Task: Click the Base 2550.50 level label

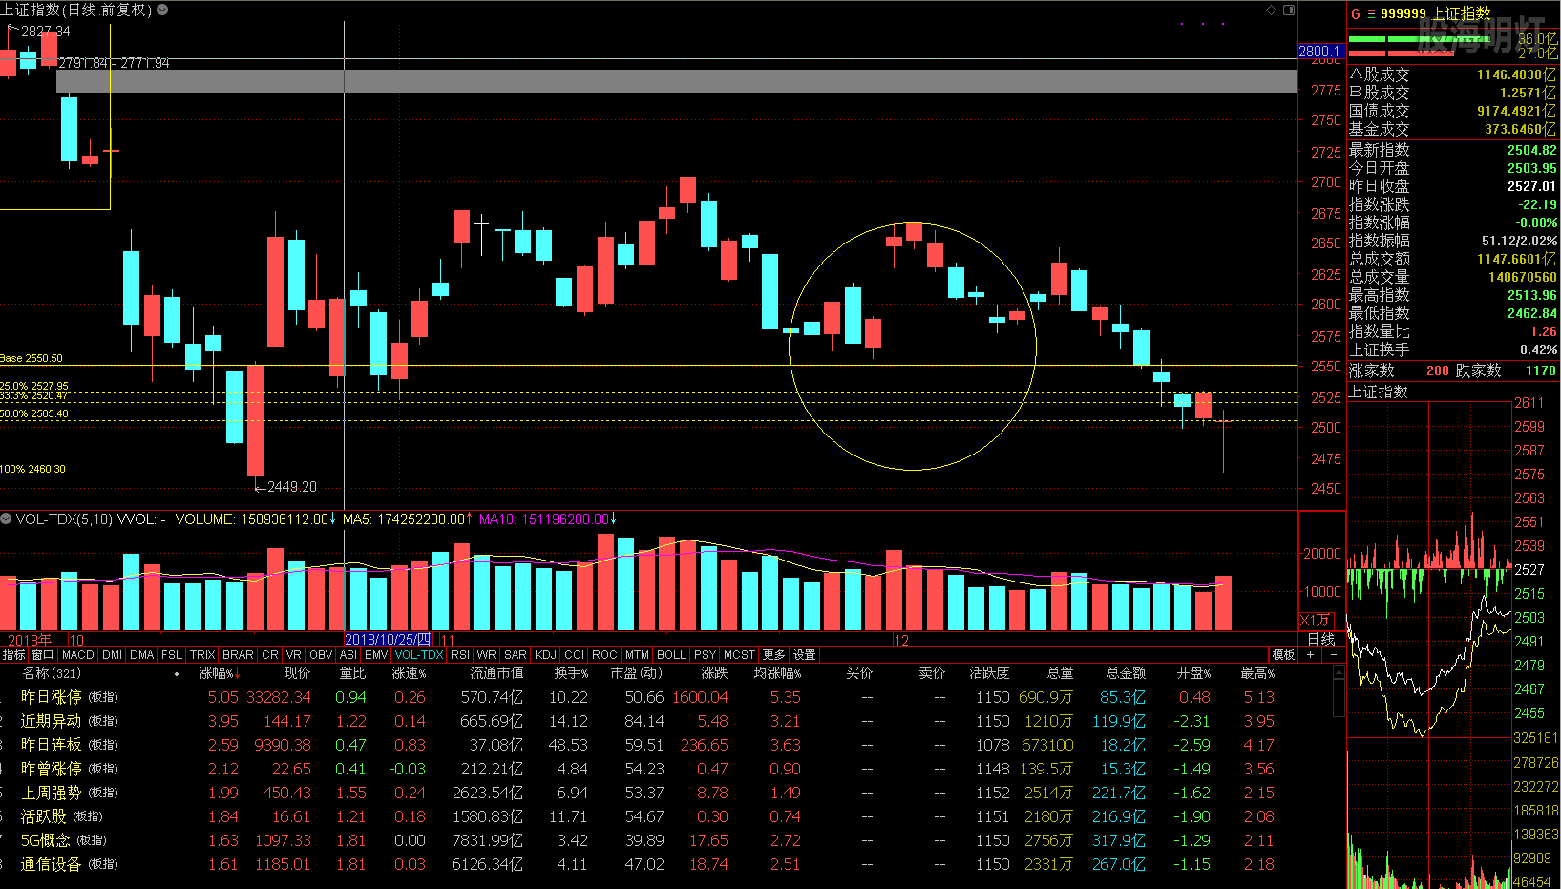Action: click(32, 359)
